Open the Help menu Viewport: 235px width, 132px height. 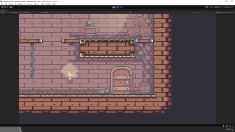[54, 4]
